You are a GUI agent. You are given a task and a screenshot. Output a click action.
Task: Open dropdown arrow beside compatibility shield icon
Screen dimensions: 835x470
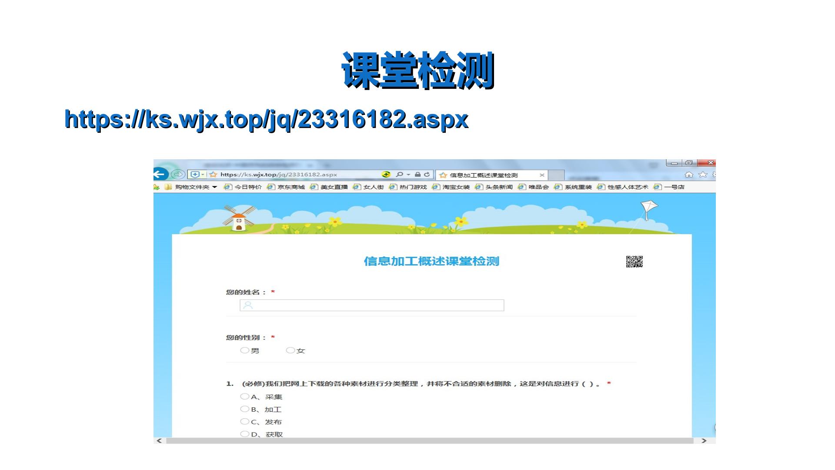(x=203, y=175)
